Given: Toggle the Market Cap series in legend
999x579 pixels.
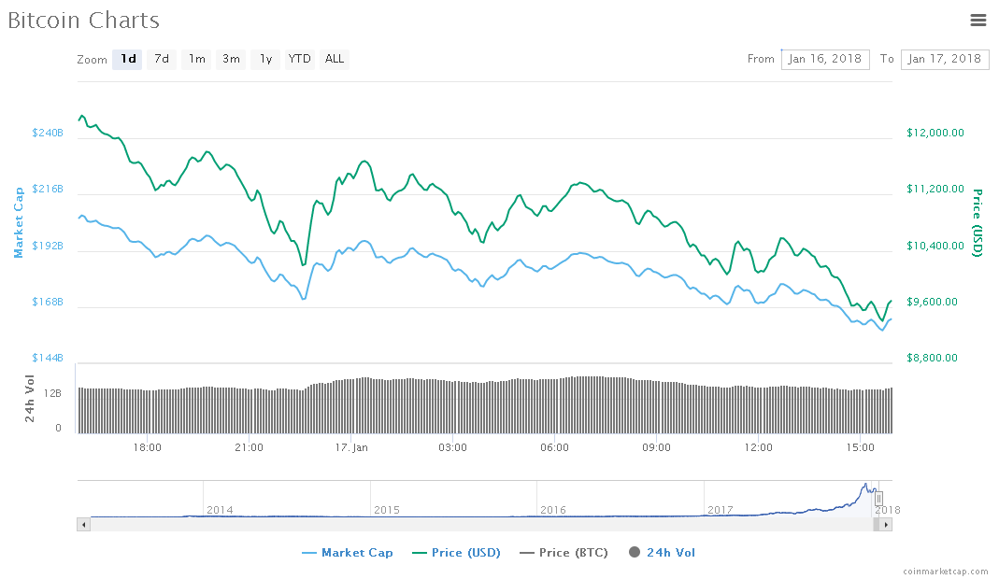Looking at the screenshot, I should (x=348, y=553).
